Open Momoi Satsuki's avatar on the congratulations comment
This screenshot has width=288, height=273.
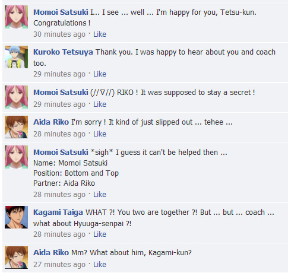pyautogui.click(x=16, y=17)
